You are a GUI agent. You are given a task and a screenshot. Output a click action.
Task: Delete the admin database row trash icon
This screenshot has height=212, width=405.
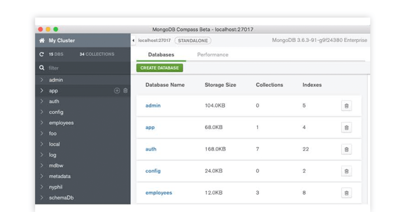(346, 106)
